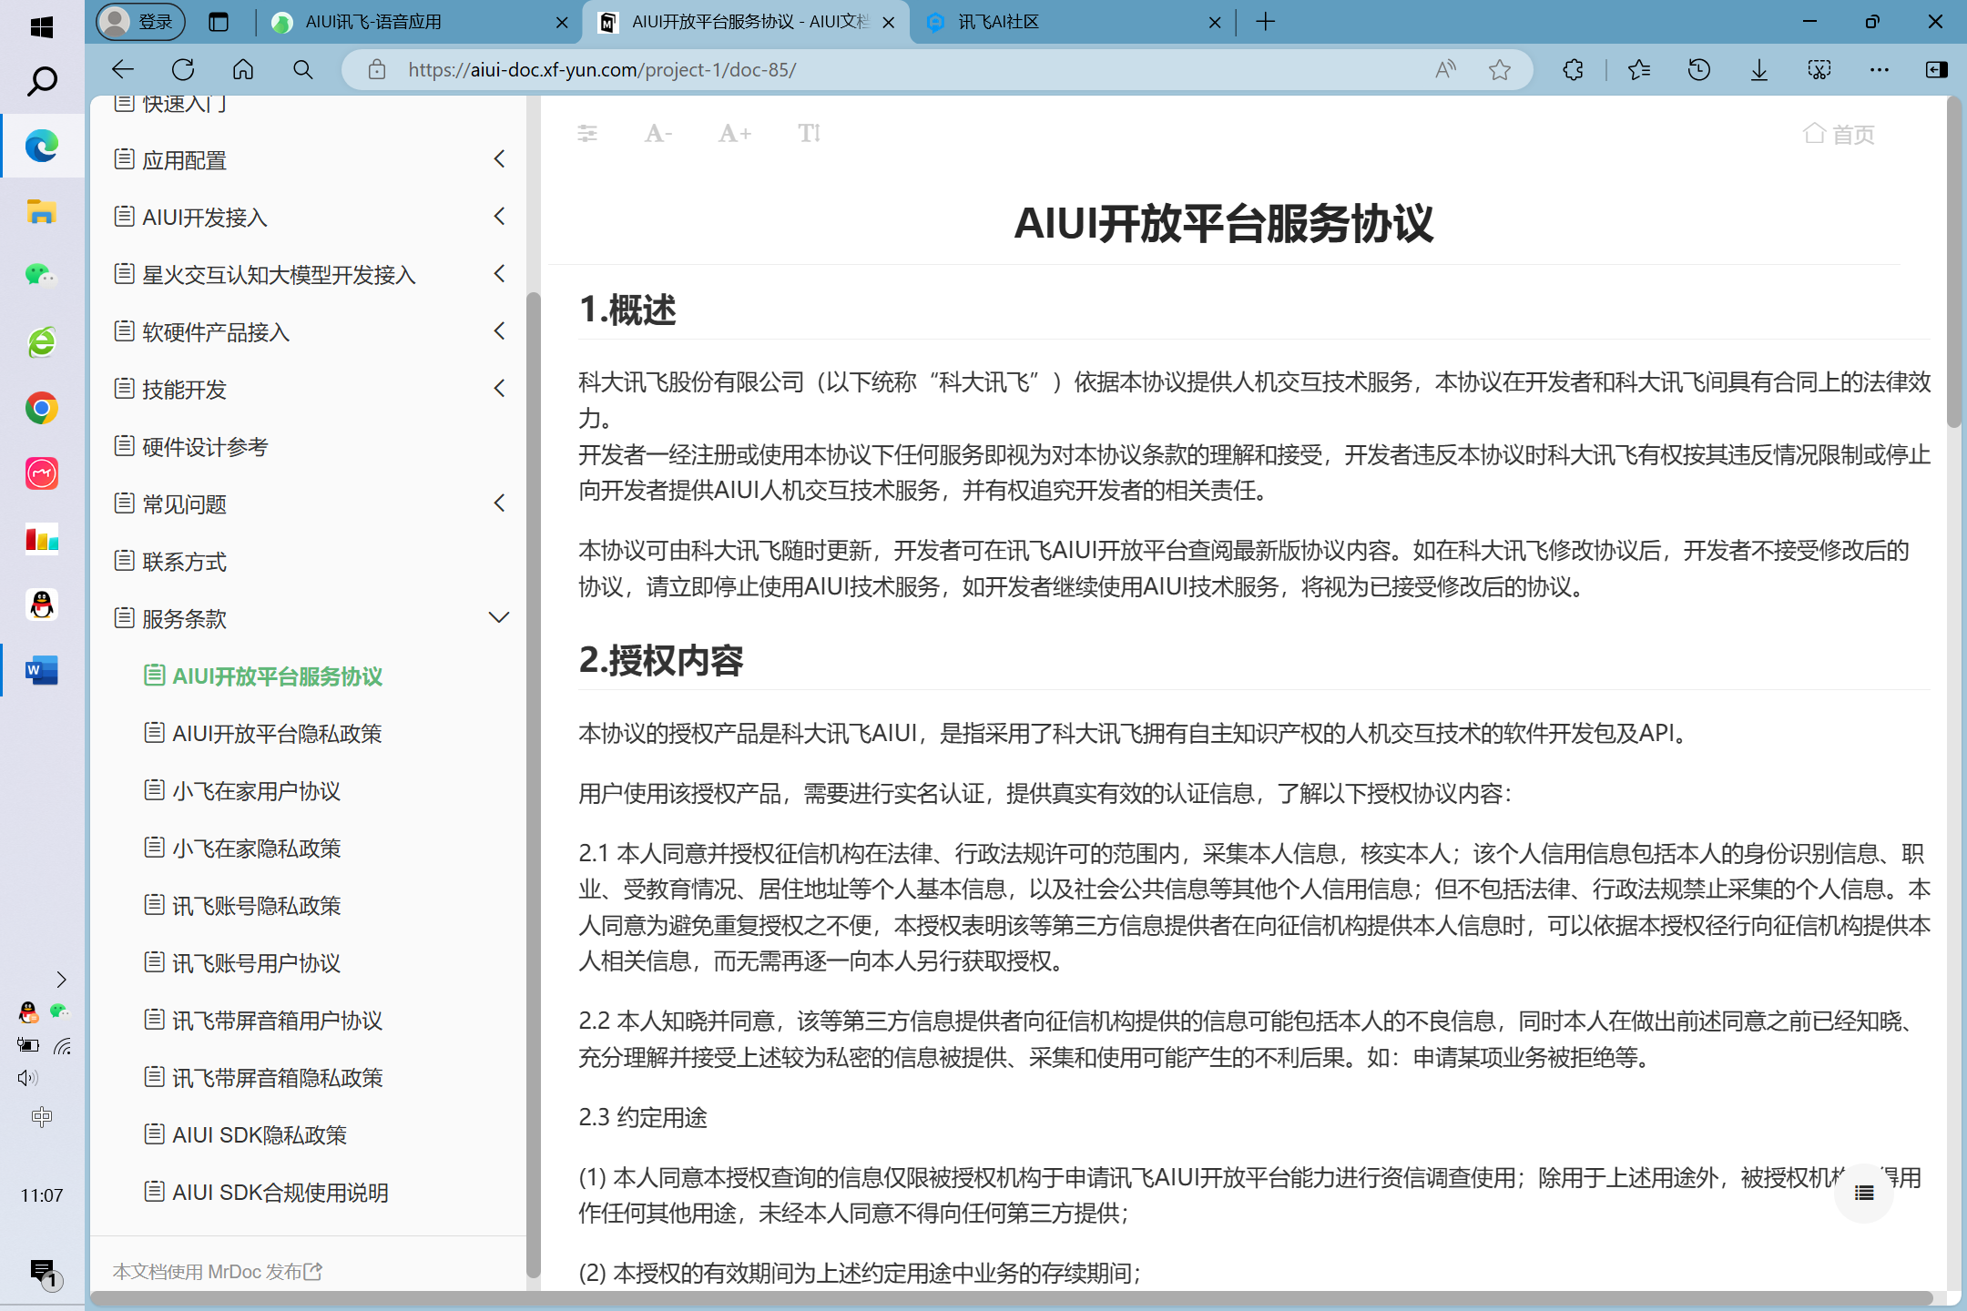
Task: Expand AIUI开发接入 section
Action: click(499, 217)
